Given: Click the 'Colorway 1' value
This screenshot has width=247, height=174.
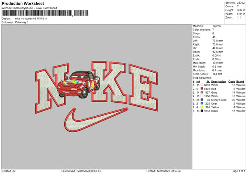Looking at the screenshot, I should tap(22, 22).
